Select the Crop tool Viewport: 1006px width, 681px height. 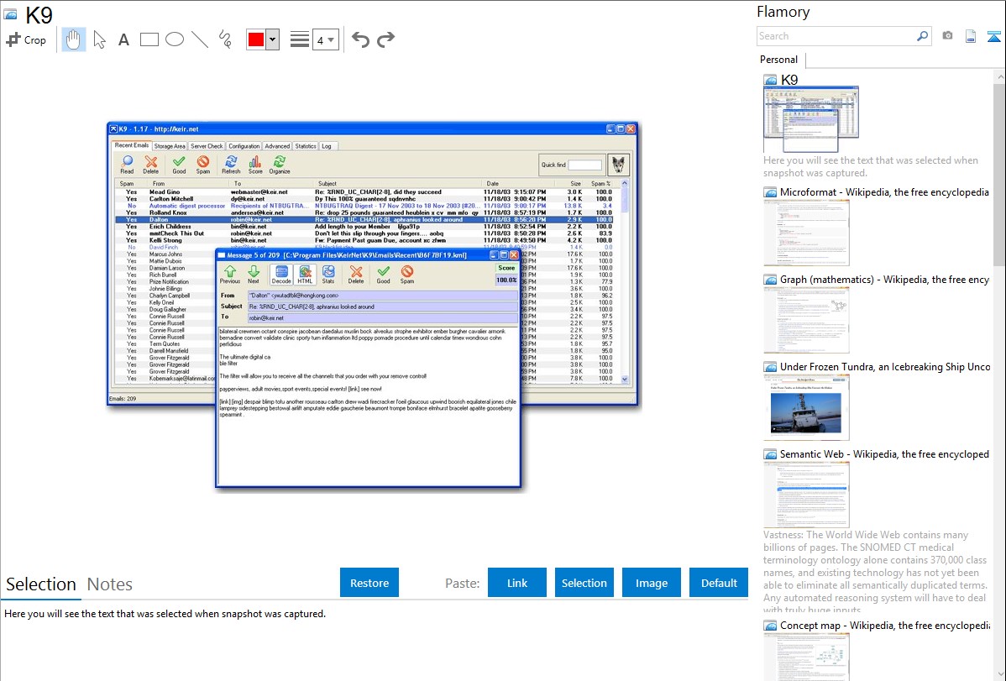pos(26,39)
